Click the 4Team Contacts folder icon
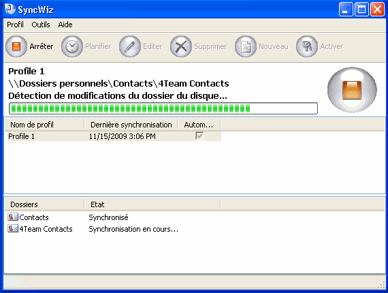 click(13, 228)
